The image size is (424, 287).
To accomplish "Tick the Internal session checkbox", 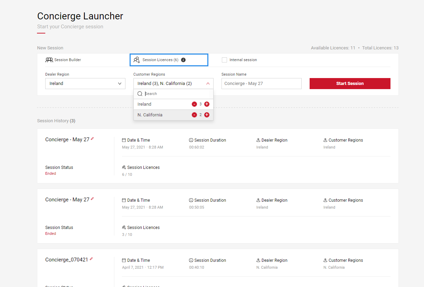I will click(x=224, y=60).
